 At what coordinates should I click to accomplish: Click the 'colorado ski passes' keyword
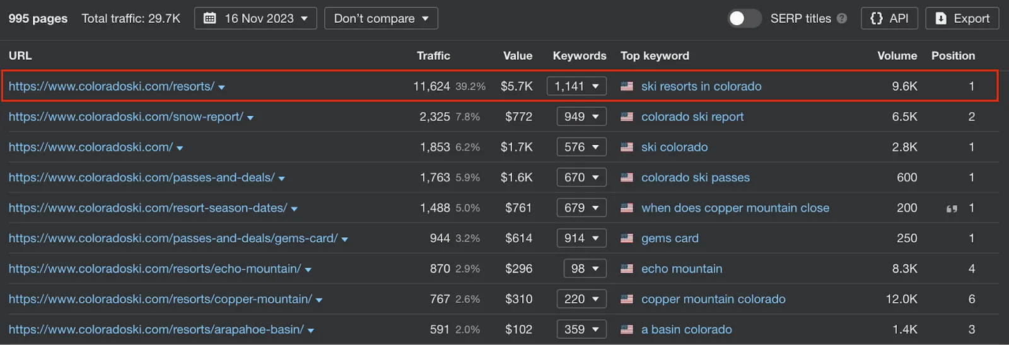pyautogui.click(x=696, y=178)
